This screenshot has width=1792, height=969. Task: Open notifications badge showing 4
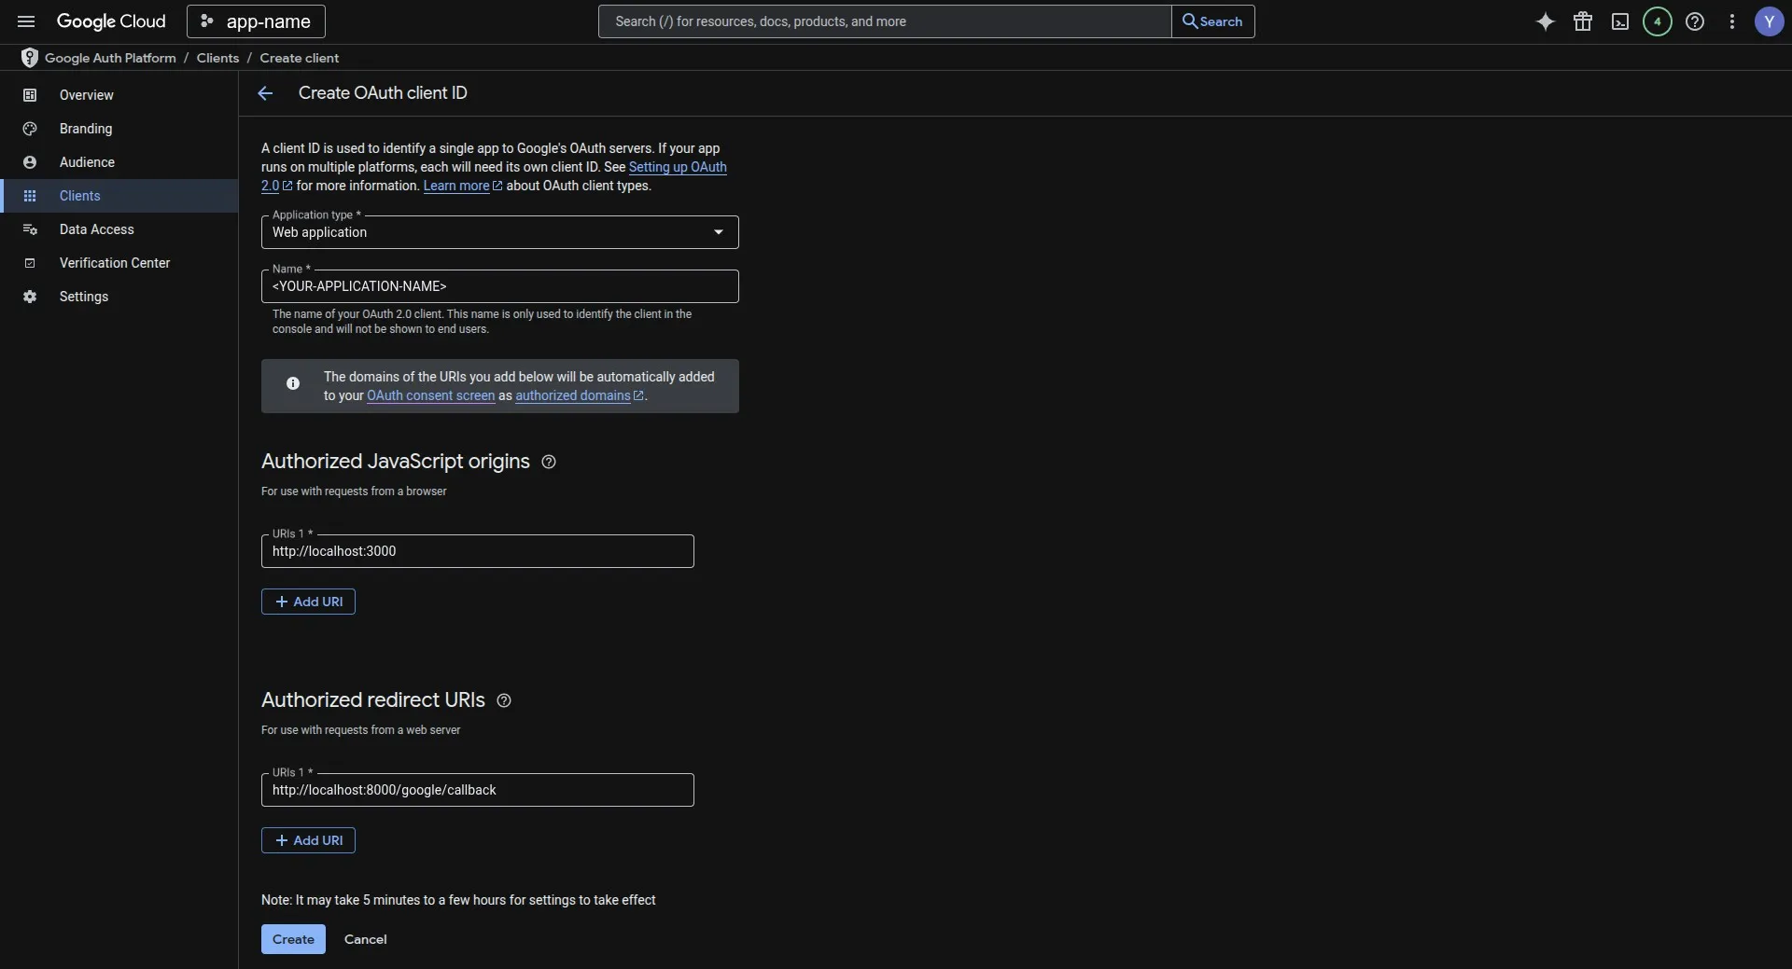(1658, 21)
